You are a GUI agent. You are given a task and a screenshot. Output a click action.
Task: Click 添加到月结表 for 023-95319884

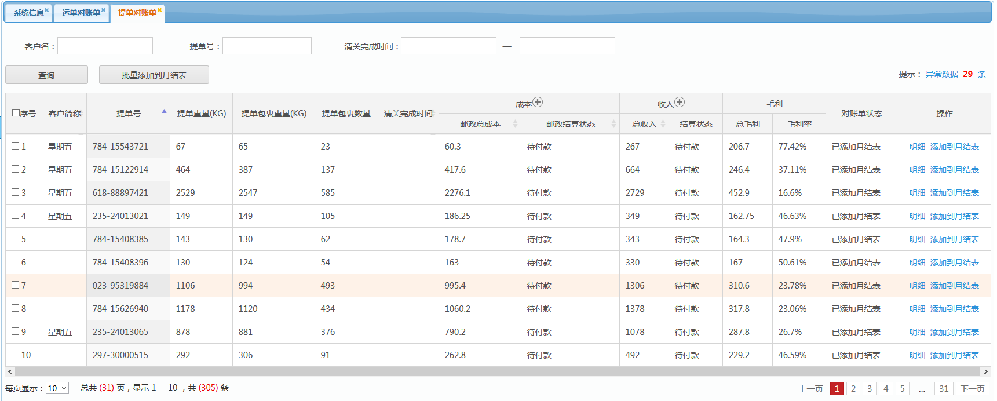(x=955, y=286)
